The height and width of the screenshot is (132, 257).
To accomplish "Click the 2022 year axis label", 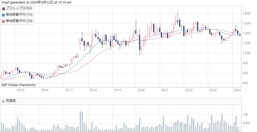I will tap(189, 90).
